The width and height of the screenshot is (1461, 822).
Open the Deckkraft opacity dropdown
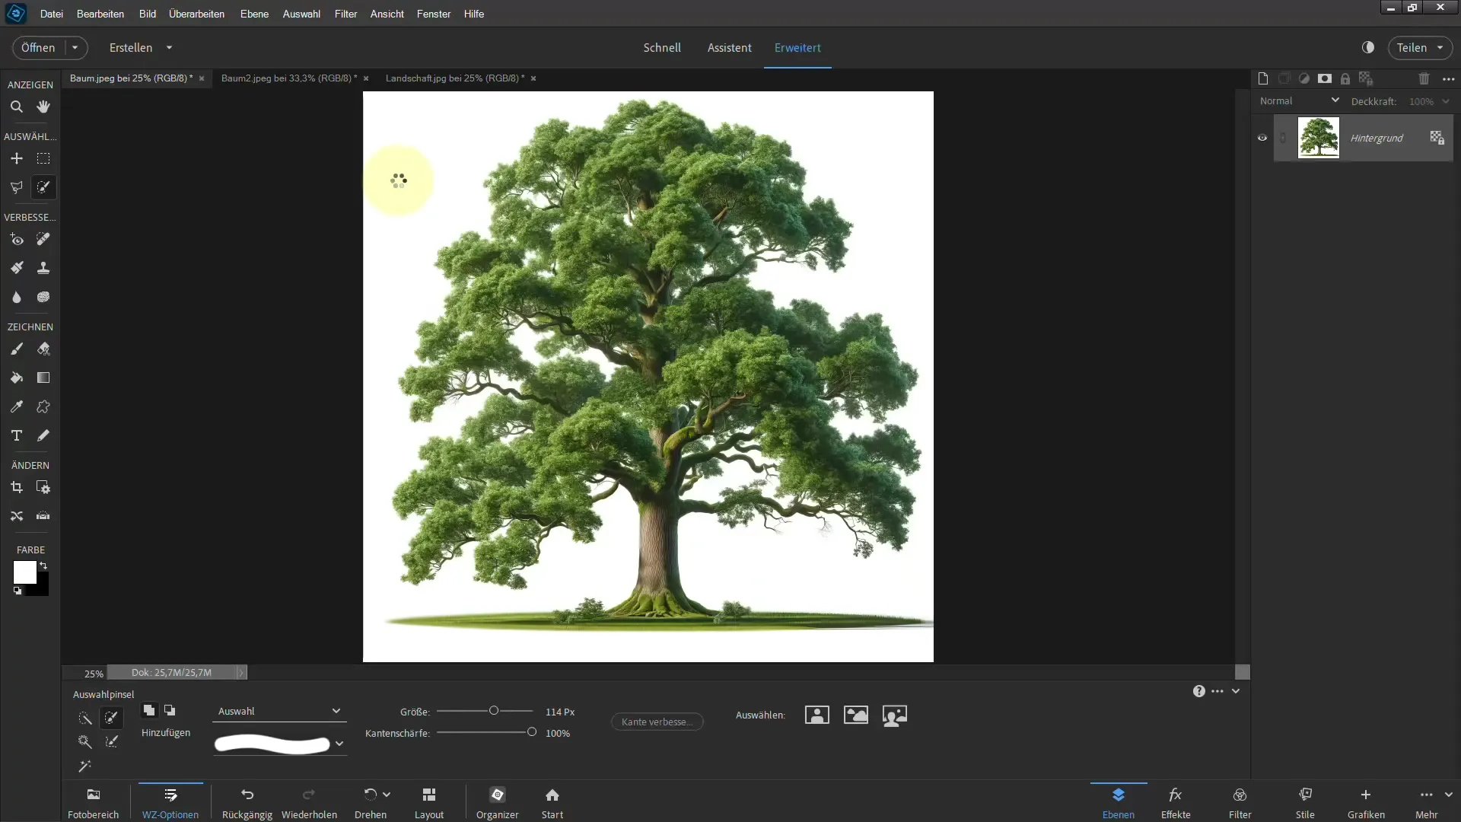(x=1446, y=101)
